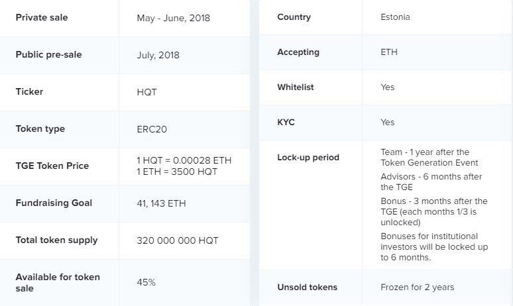Click the Fundraising Goal label
This screenshot has height=306, width=513.
(x=54, y=203)
